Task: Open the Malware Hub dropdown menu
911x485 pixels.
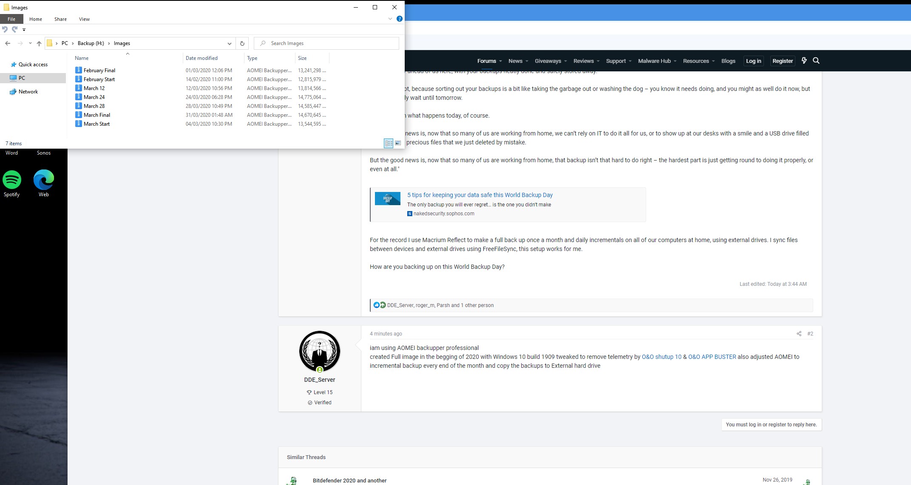Action: tap(675, 61)
